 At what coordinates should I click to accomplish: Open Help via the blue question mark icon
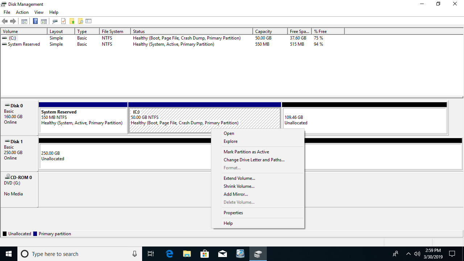pyautogui.click(x=35, y=21)
